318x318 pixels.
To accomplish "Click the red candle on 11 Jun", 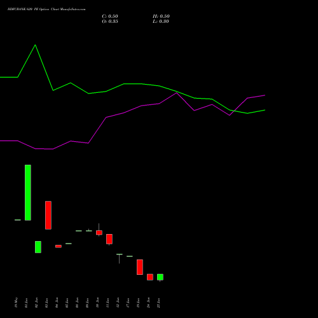I will (x=109, y=239).
